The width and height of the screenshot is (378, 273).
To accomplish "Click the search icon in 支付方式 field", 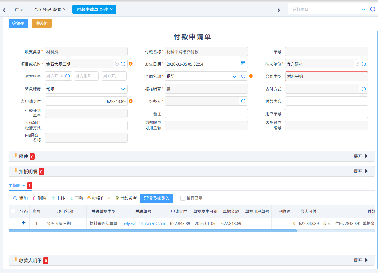I will coord(364,89).
